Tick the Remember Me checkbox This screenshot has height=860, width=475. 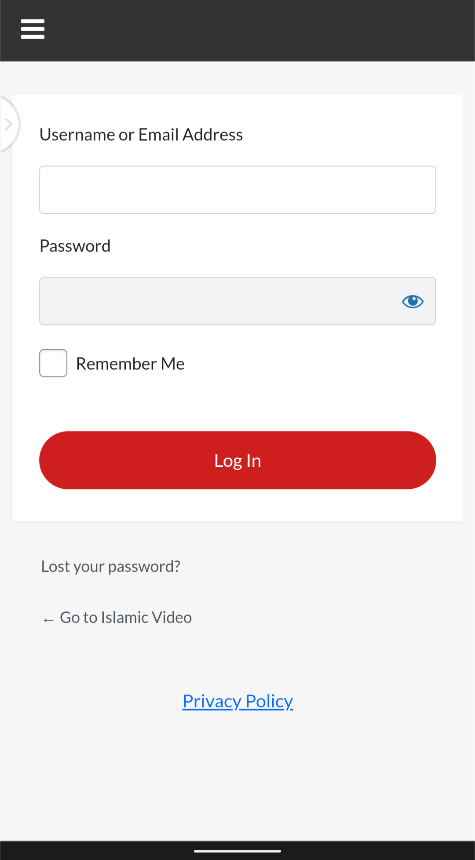53,363
